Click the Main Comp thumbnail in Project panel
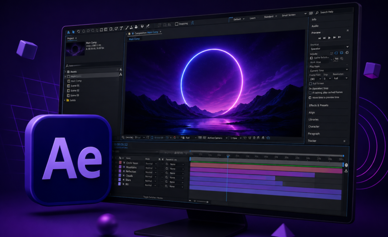 [75, 49]
